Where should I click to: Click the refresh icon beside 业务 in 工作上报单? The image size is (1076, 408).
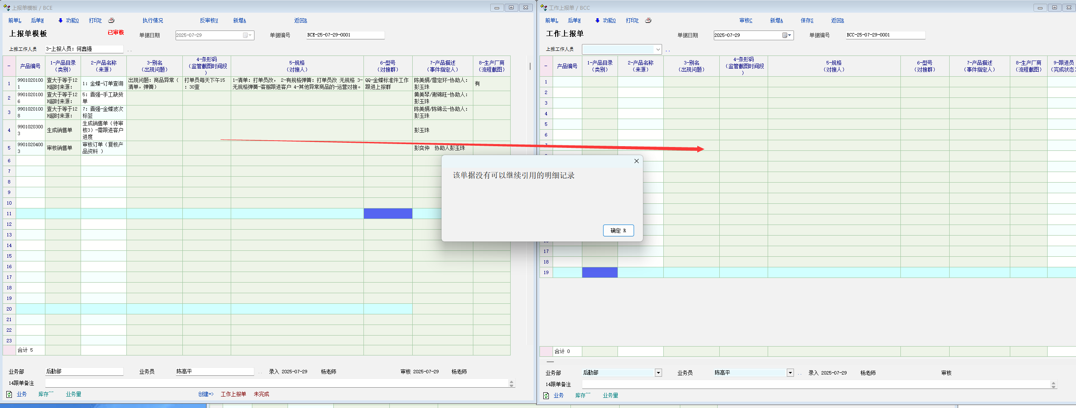click(x=546, y=396)
